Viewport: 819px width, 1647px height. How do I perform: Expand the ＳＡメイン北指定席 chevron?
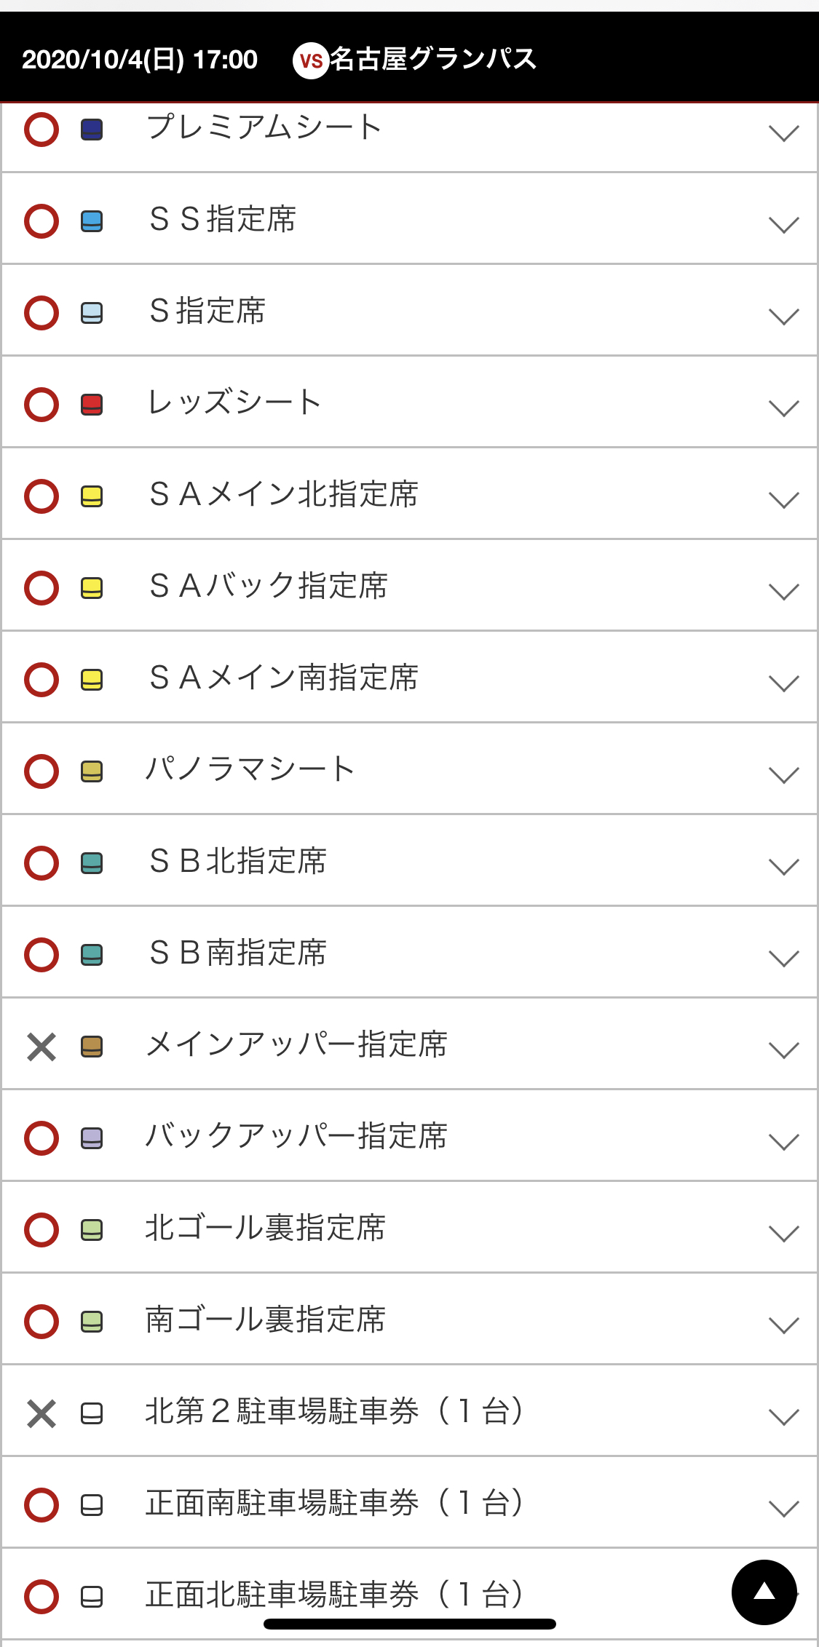click(783, 499)
